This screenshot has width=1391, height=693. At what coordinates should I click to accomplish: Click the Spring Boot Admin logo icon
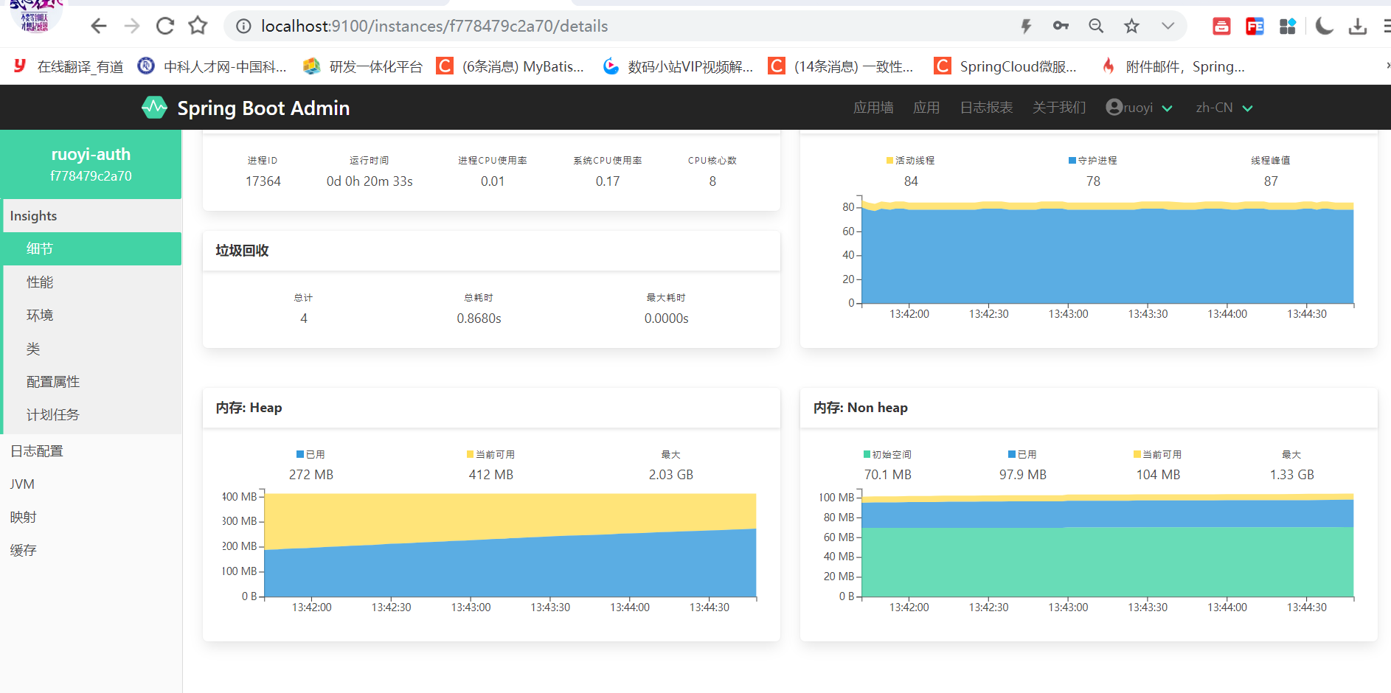pyautogui.click(x=154, y=108)
